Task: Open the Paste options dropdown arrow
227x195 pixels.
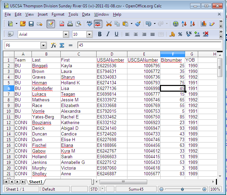Action: [x=131, y=24]
